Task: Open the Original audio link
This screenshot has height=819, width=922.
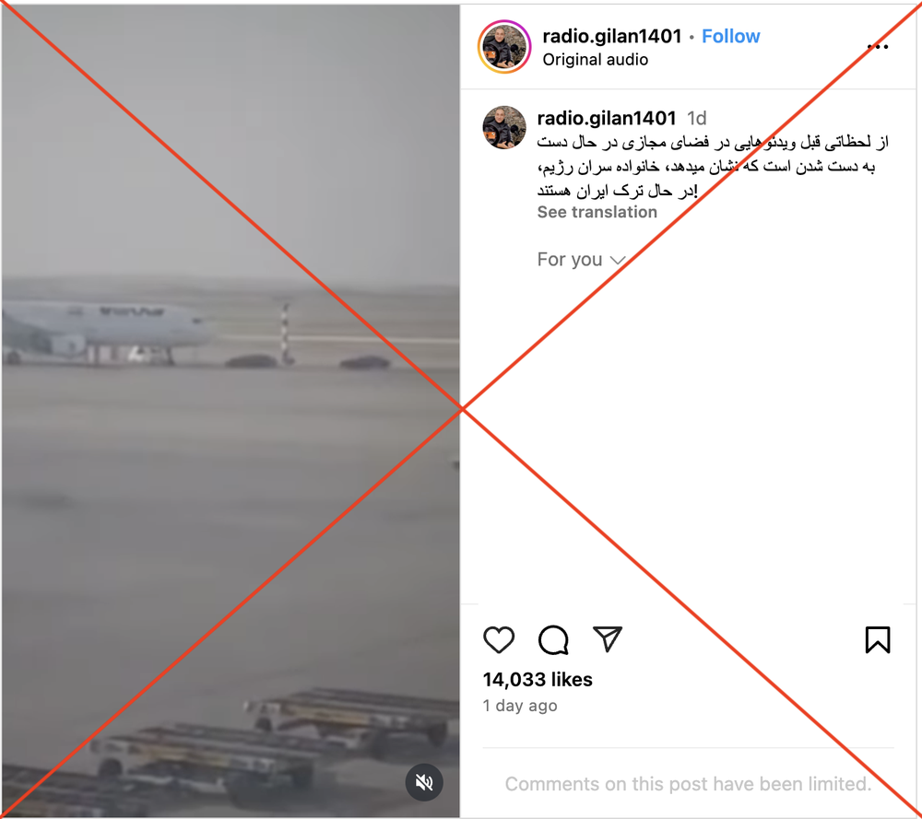Action: pos(595,60)
